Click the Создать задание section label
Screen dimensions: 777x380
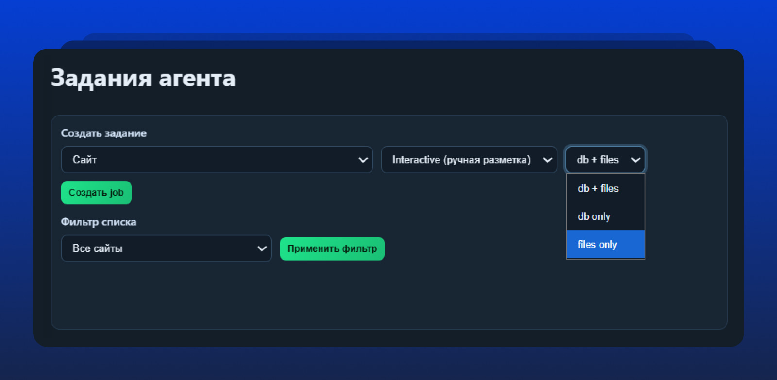[x=103, y=133]
